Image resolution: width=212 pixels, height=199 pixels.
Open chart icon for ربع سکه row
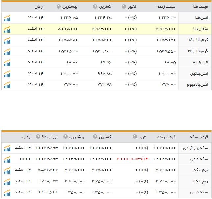coord(7,182)
